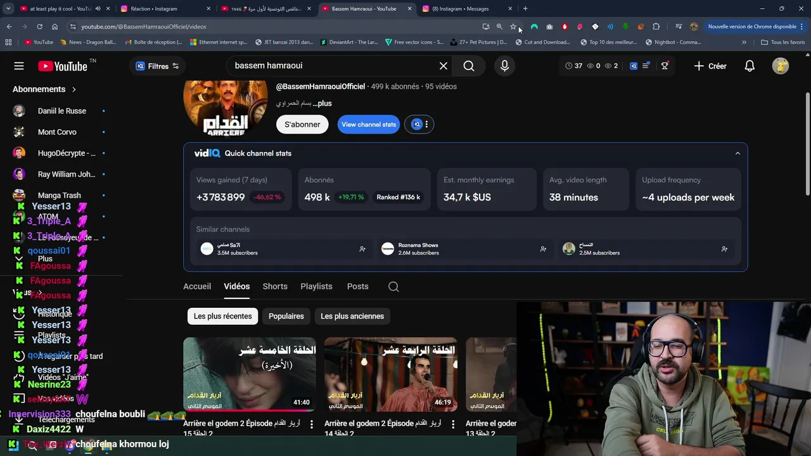Show hidden bookmarks with the chevron
The image size is (811, 456).
tap(744, 42)
